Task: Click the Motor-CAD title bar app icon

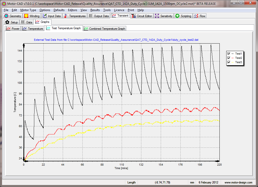Action: click(4, 4)
